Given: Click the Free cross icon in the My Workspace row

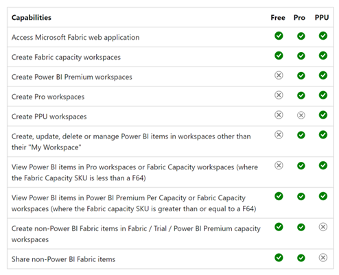Looking at the screenshot, I should (279, 134).
